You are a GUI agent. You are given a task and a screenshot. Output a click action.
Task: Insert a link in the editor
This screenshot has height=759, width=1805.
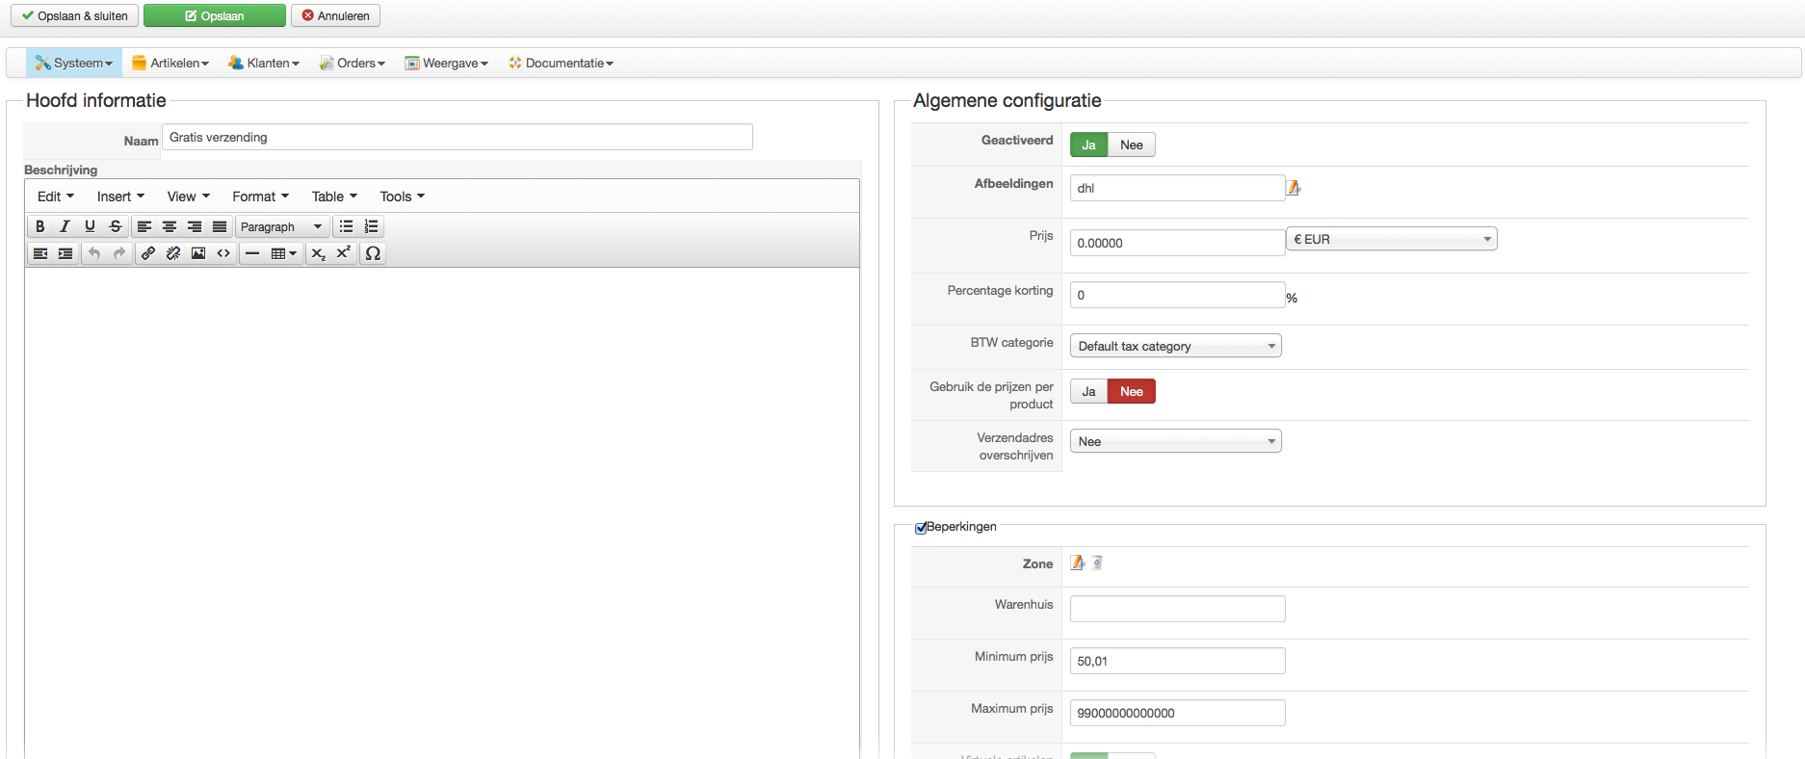point(148,253)
